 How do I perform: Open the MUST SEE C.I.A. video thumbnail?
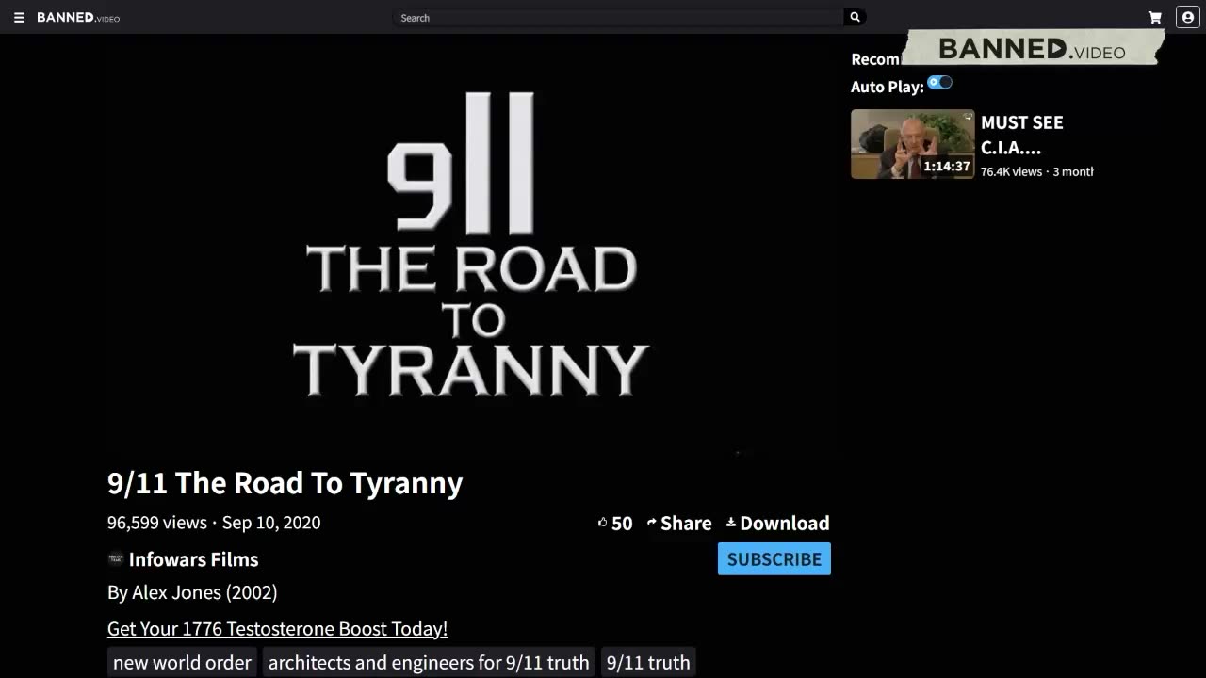point(912,144)
